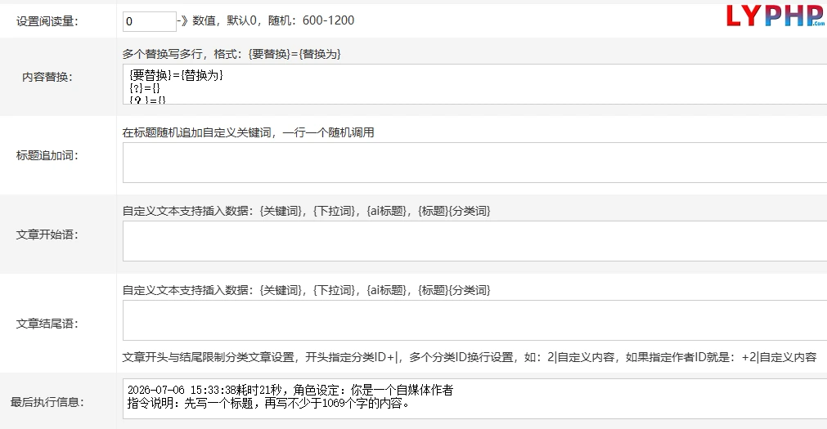827x429 pixels.
Task: Click the 自定义文本 hint above 文章开始语 box
Action: pos(307,212)
